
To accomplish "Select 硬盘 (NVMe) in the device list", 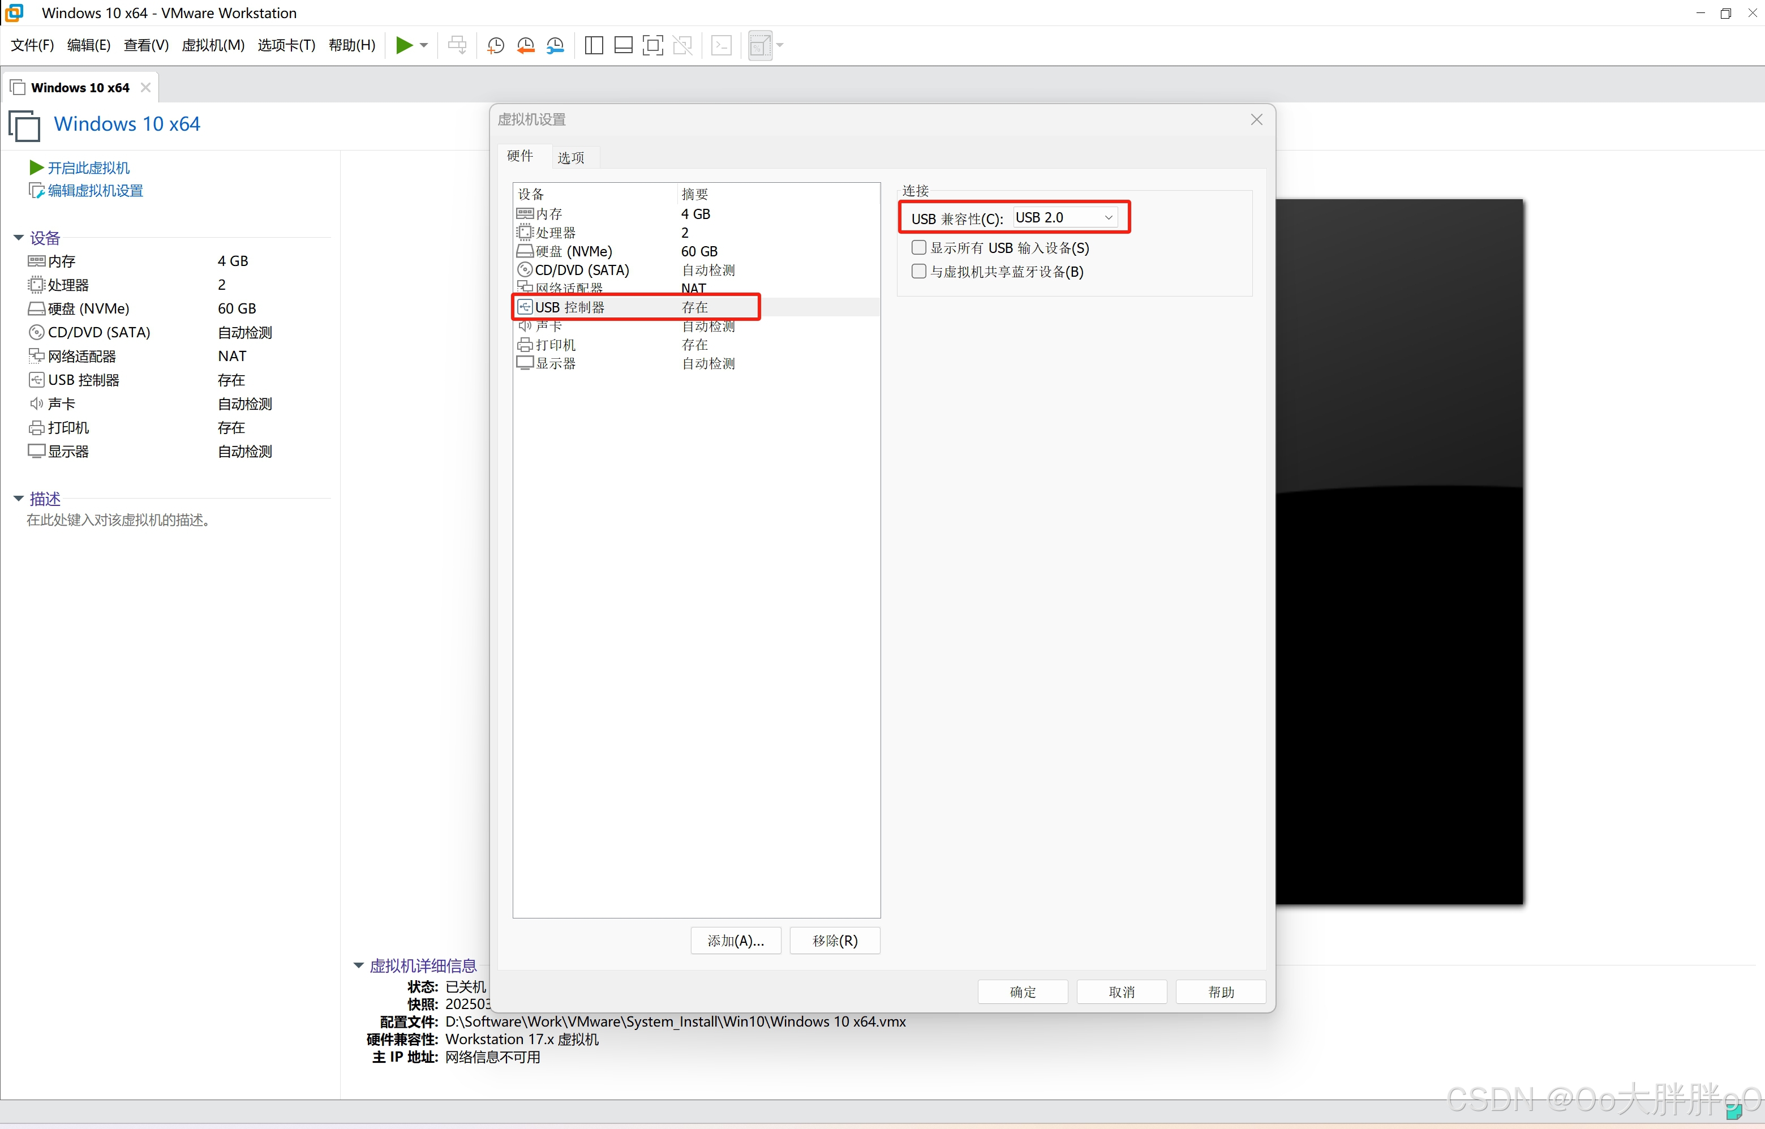I will pyautogui.click(x=574, y=251).
